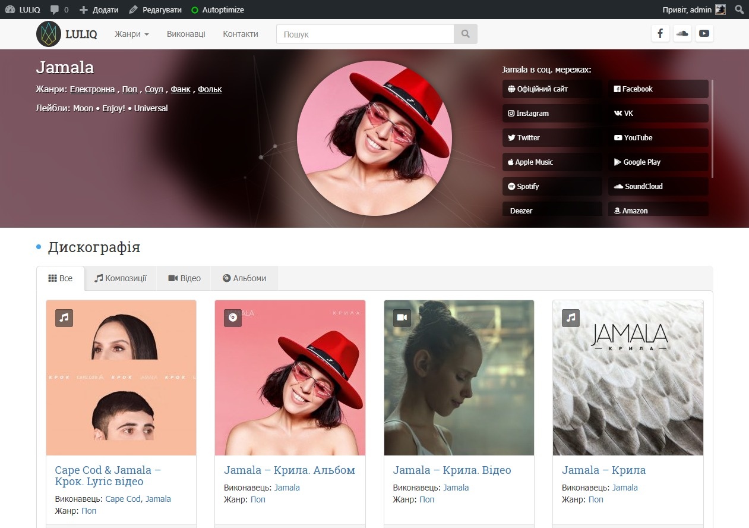Select the Фольк genre link
This screenshot has height=528, width=749.
210,89
